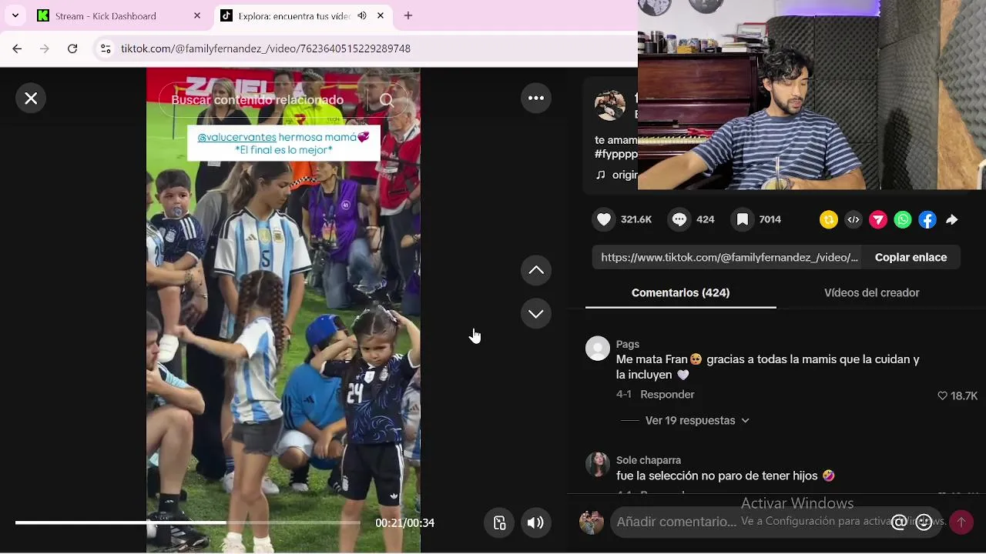This screenshot has height=554, width=986.
Task: Open emoji picker in comment box
Action: (x=924, y=522)
